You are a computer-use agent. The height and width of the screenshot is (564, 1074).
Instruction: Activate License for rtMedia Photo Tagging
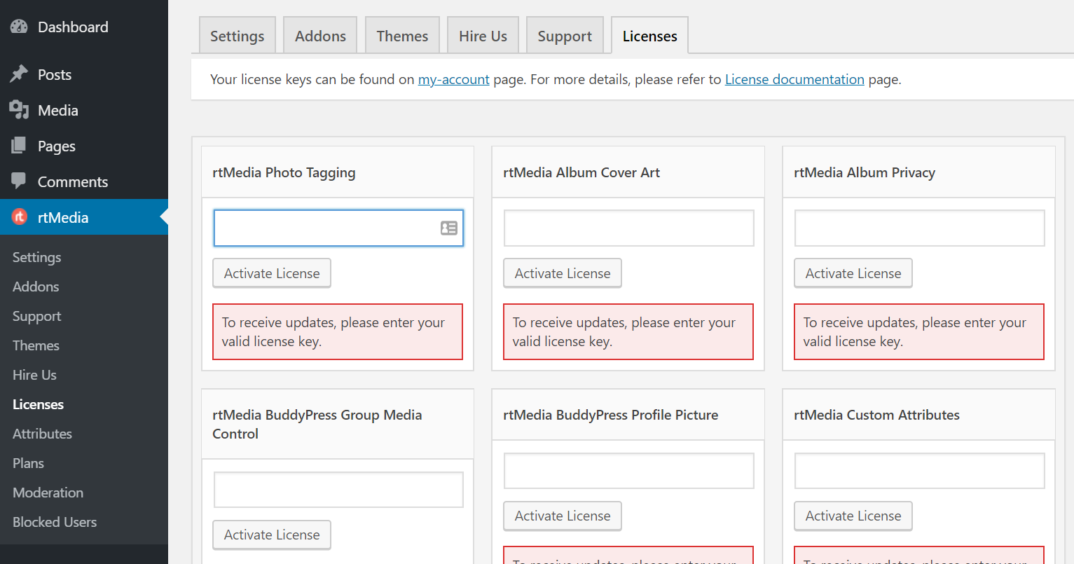[x=271, y=273]
